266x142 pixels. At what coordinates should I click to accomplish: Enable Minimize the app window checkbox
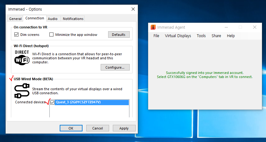(x=51, y=35)
